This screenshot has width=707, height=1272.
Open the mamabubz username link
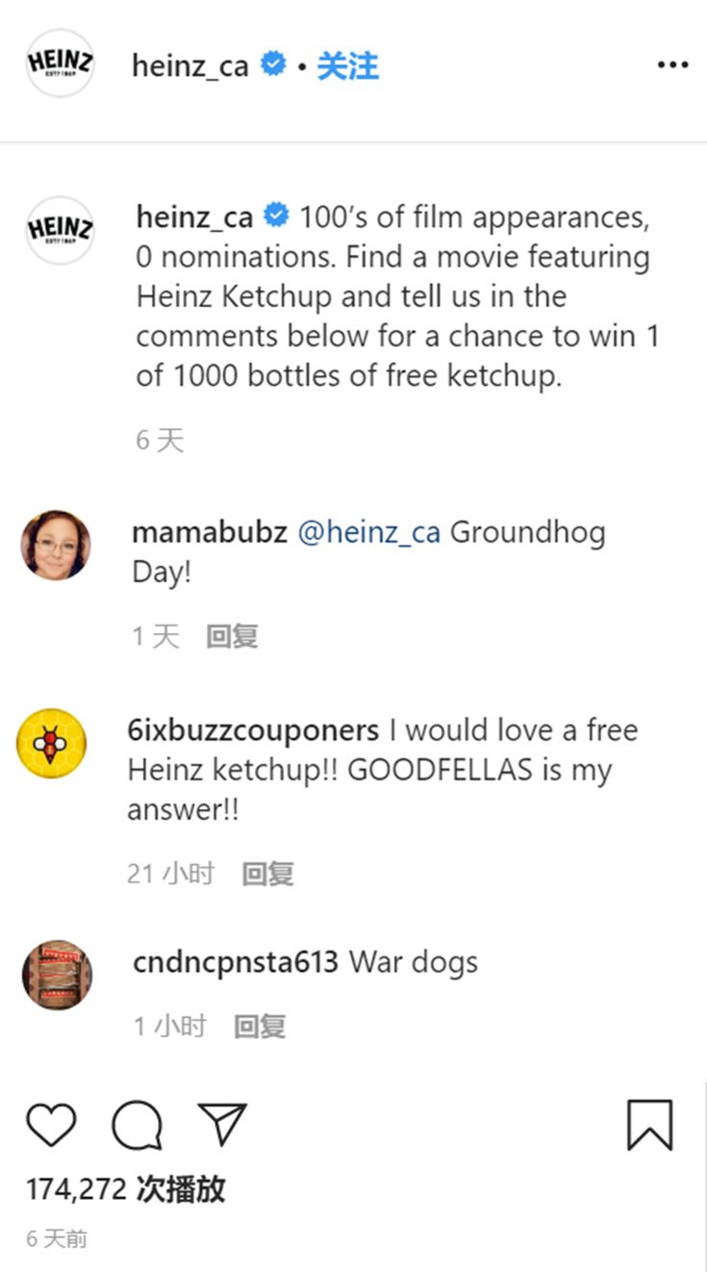210,532
